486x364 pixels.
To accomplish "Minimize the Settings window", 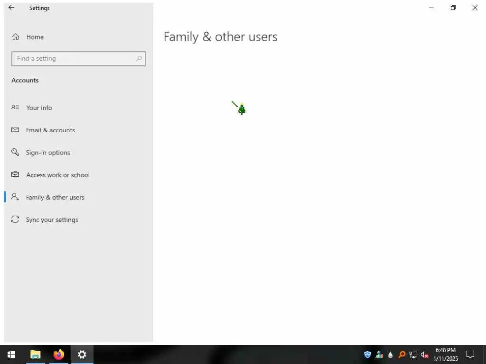I will pyautogui.click(x=431, y=8).
